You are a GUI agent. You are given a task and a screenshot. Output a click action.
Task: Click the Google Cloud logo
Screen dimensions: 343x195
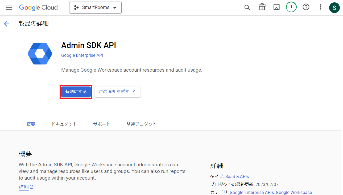[38, 7]
